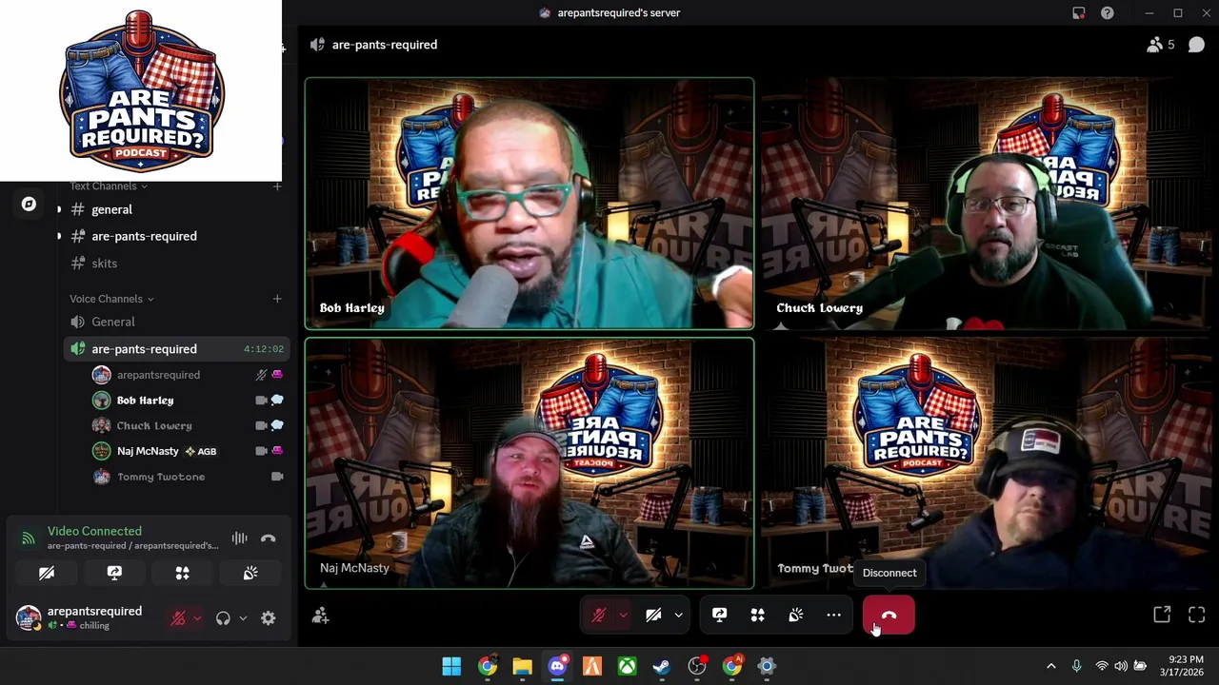1219x685 pixels.
Task: Show hidden system tray icons
Action: (x=1051, y=666)
